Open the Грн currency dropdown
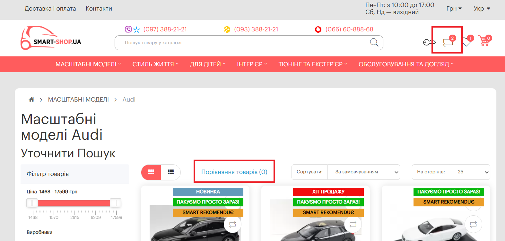Image resolution: width=505 pixels, height=241 pixels. (x=454, y=9)
